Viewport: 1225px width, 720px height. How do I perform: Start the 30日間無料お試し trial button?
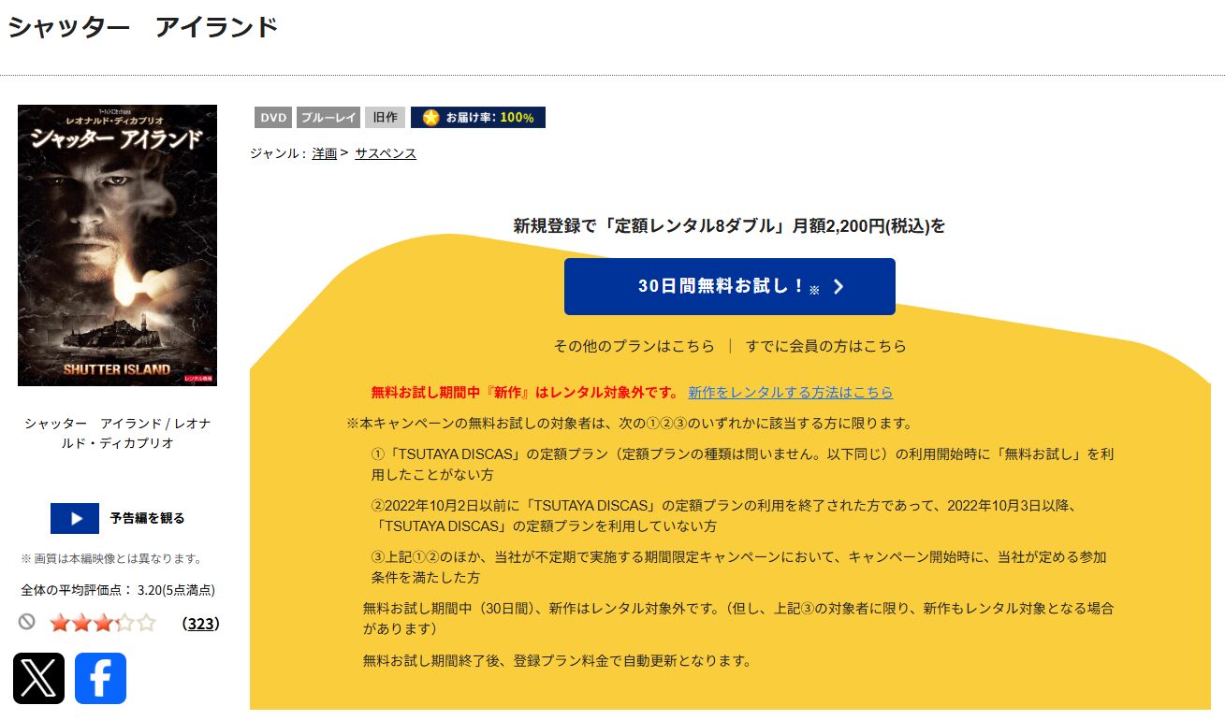pyautogui.click(x=730, y=286)
